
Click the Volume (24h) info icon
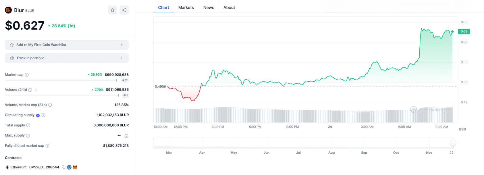(30, 90)
